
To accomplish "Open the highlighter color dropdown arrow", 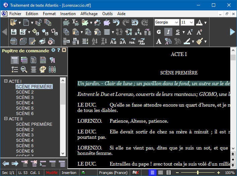I will [x=193, y=42].
